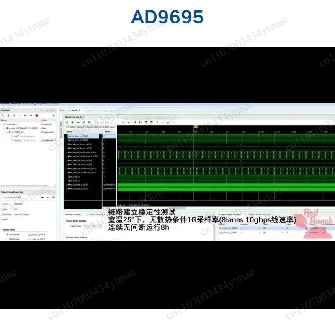Open the vertical Dashboard Options tab
Screen dimensions: 335x335
point(61,129)
